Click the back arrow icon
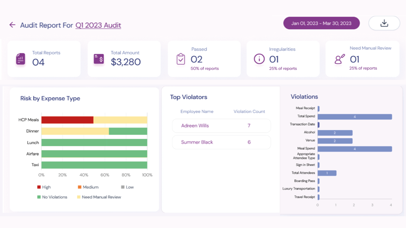The height and width of the screenshot is (228, 406). [x=12, y=25]
